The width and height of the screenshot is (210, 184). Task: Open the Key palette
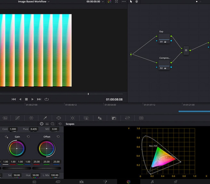coord(113,118)
